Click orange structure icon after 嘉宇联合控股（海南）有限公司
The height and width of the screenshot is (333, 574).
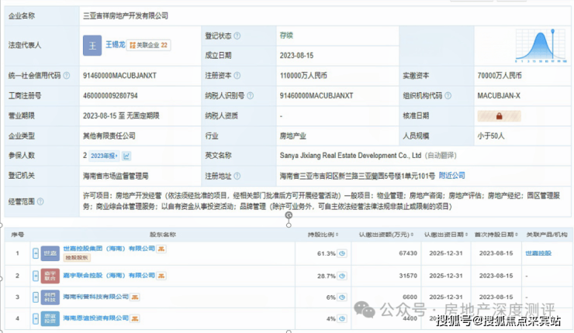click(161, 276)
